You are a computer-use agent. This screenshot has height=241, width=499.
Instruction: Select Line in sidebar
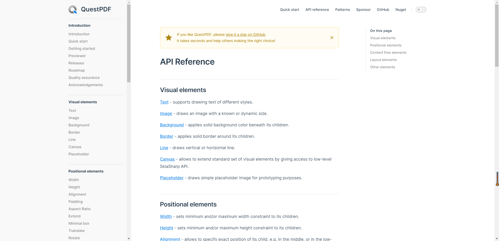pyautogui.click(x=72, y=140)
